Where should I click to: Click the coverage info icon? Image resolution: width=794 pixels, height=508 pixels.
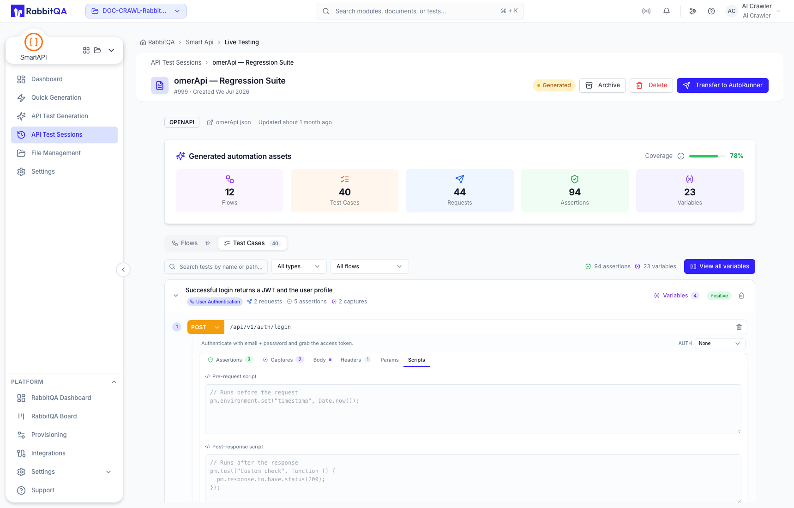point(681,156)
